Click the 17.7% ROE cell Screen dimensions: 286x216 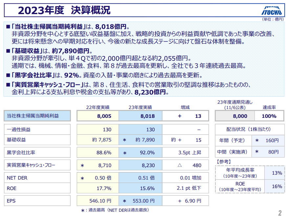click(98, 188)
